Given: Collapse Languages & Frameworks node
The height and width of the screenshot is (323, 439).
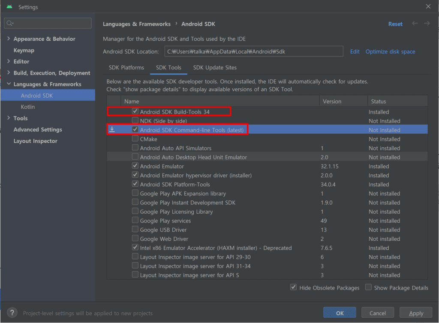Looking at the screenshot, I should [x=9, y=84].
